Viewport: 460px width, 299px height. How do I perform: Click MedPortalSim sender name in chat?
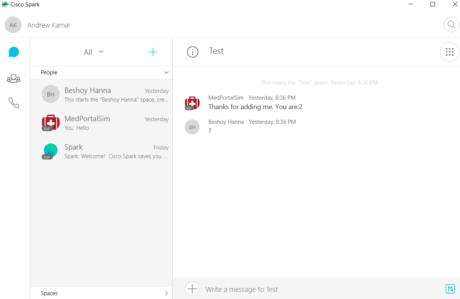pyautogui.click(x=226, y=98)
